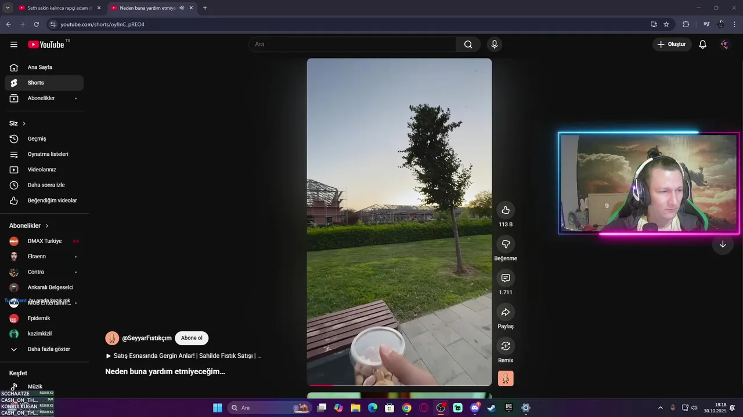Click the Oluştur create button
Screen dimensions: 743x417
[672, 45]
